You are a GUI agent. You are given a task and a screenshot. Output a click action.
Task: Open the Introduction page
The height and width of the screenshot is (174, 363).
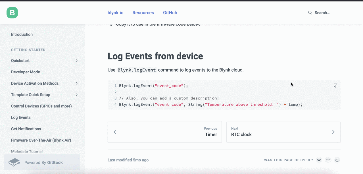(x=22, y=34)
